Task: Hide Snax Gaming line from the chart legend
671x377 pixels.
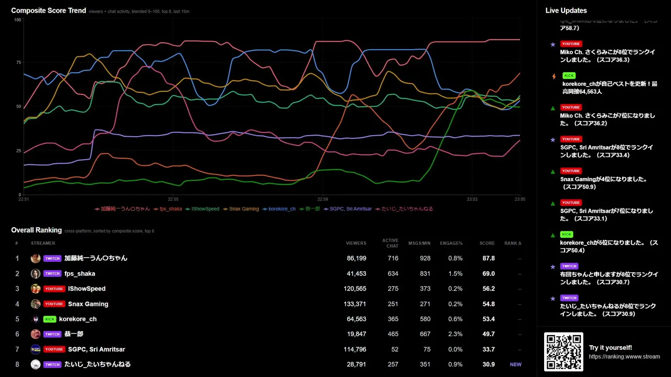Action: tap(241, 209)
